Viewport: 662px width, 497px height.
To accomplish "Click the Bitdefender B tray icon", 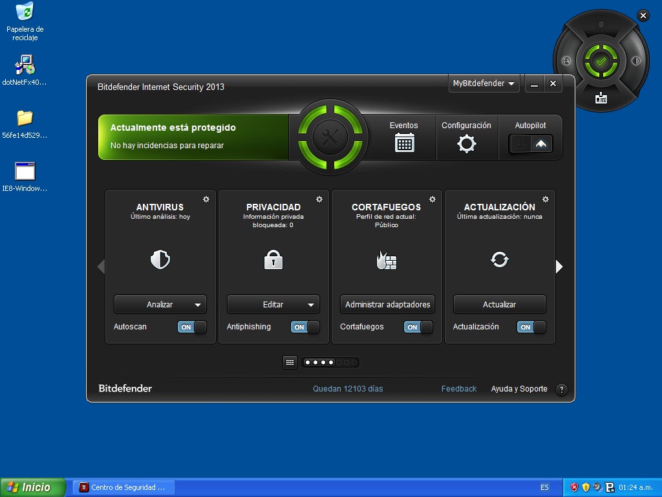I will pyautogui.click(x=609, y=487).
